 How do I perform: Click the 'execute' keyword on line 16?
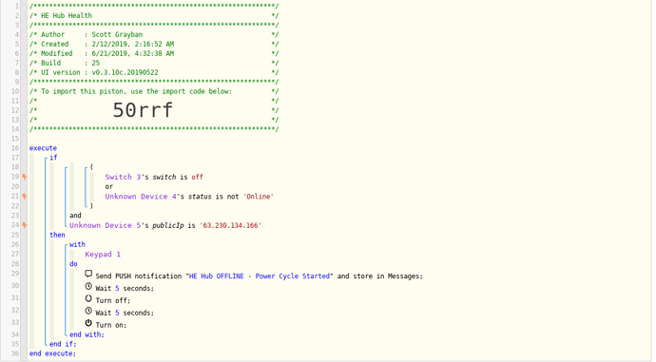(43, 148)
